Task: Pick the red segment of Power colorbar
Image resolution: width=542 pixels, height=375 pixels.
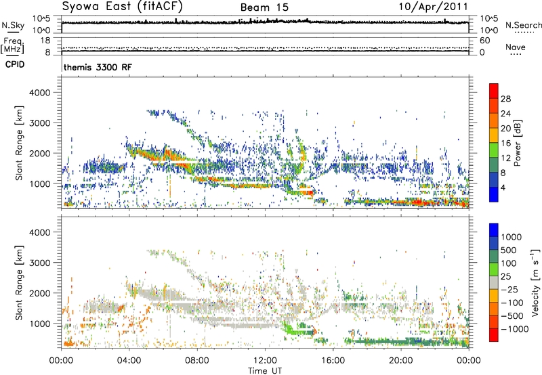Action: 494,91
